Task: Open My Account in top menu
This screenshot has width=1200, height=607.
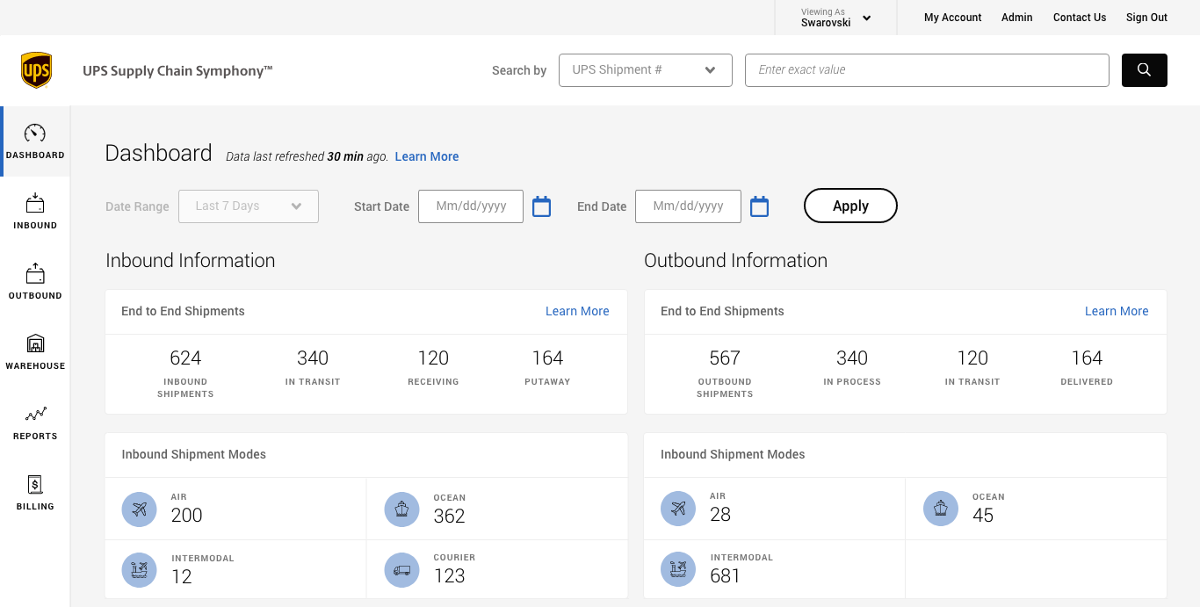Action: [x=953, y=18]
